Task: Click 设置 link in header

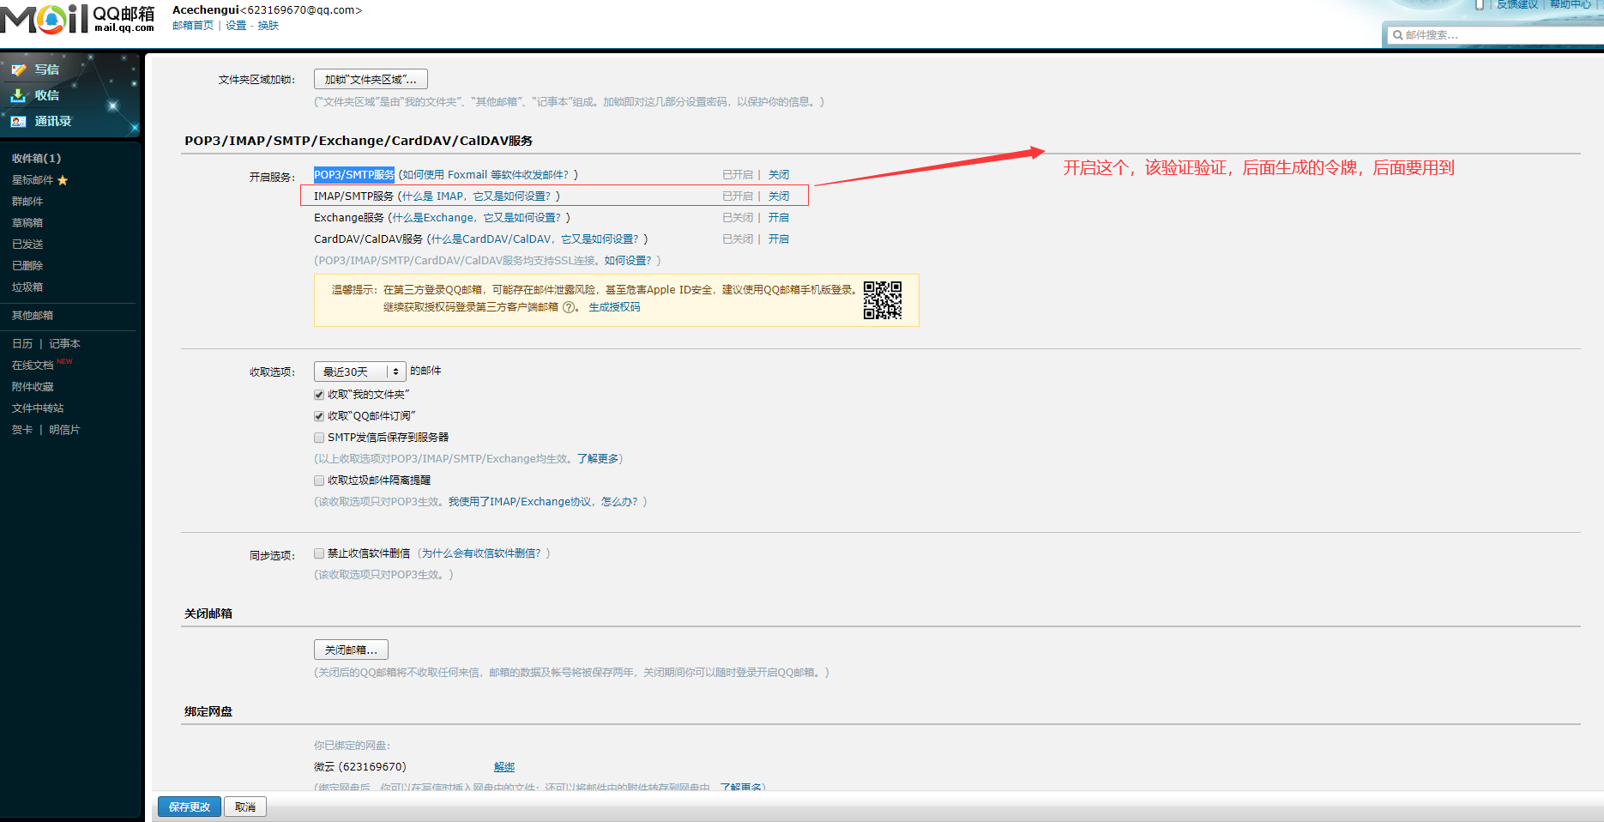Action: pos(236,26)
